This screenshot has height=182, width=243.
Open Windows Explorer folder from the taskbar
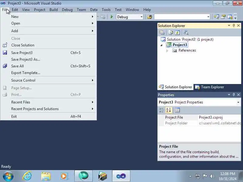click(x=46, y=176)
